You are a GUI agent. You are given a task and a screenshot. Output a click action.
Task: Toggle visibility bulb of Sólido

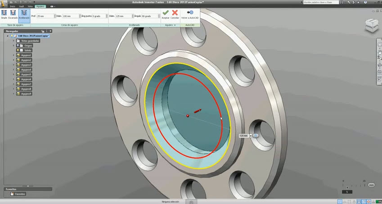click(x=18, y=50)
